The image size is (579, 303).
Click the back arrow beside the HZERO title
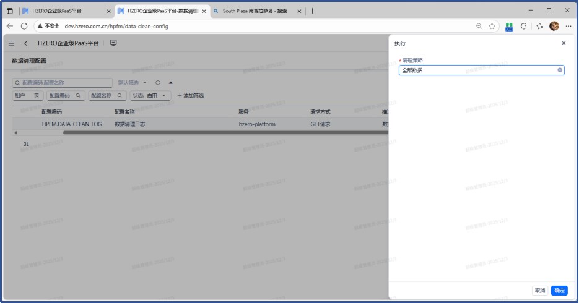(x=26, y=43)
